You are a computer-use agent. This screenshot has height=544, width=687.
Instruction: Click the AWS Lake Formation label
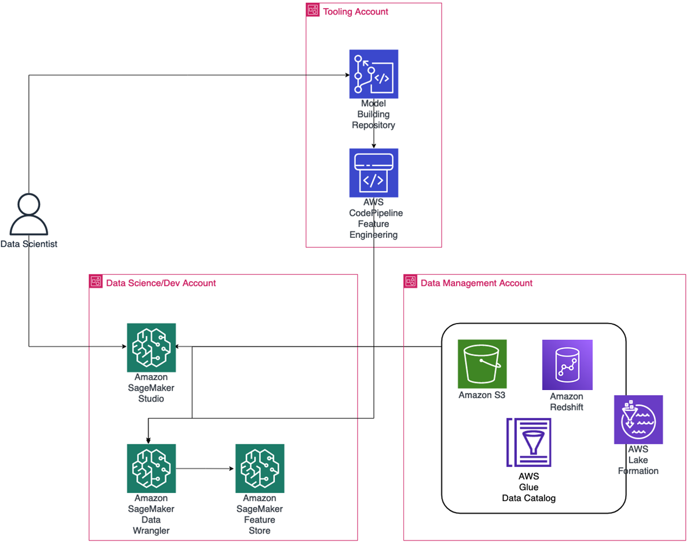(638, 460)
